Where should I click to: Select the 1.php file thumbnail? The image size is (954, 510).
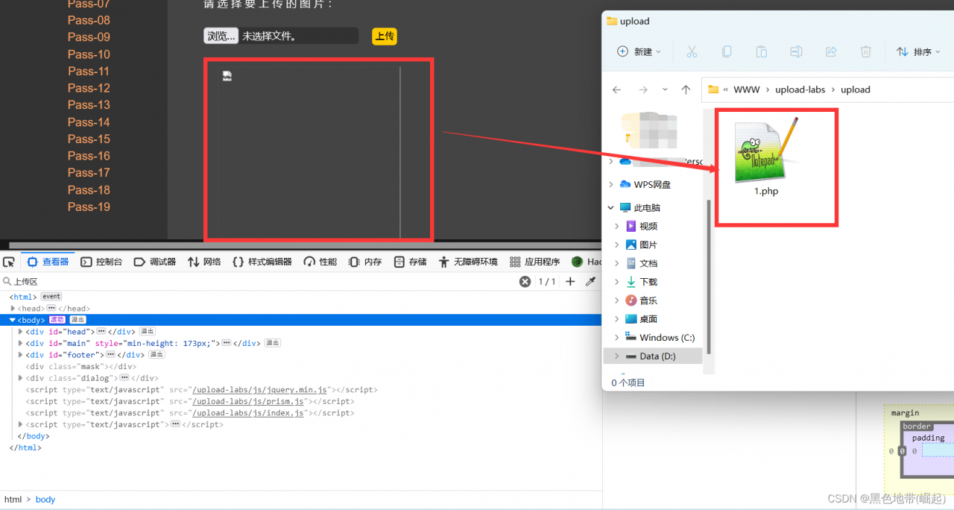pyautogui.click(x=767, y=157)
